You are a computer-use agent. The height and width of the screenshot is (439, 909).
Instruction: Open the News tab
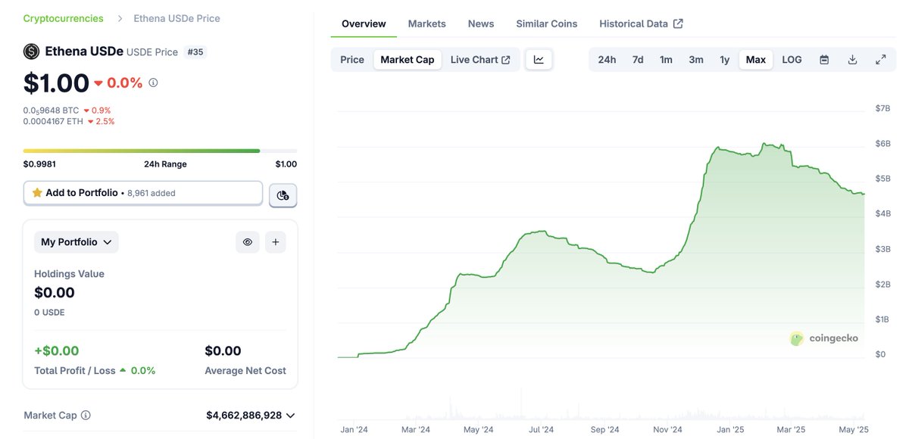point(481,23)
